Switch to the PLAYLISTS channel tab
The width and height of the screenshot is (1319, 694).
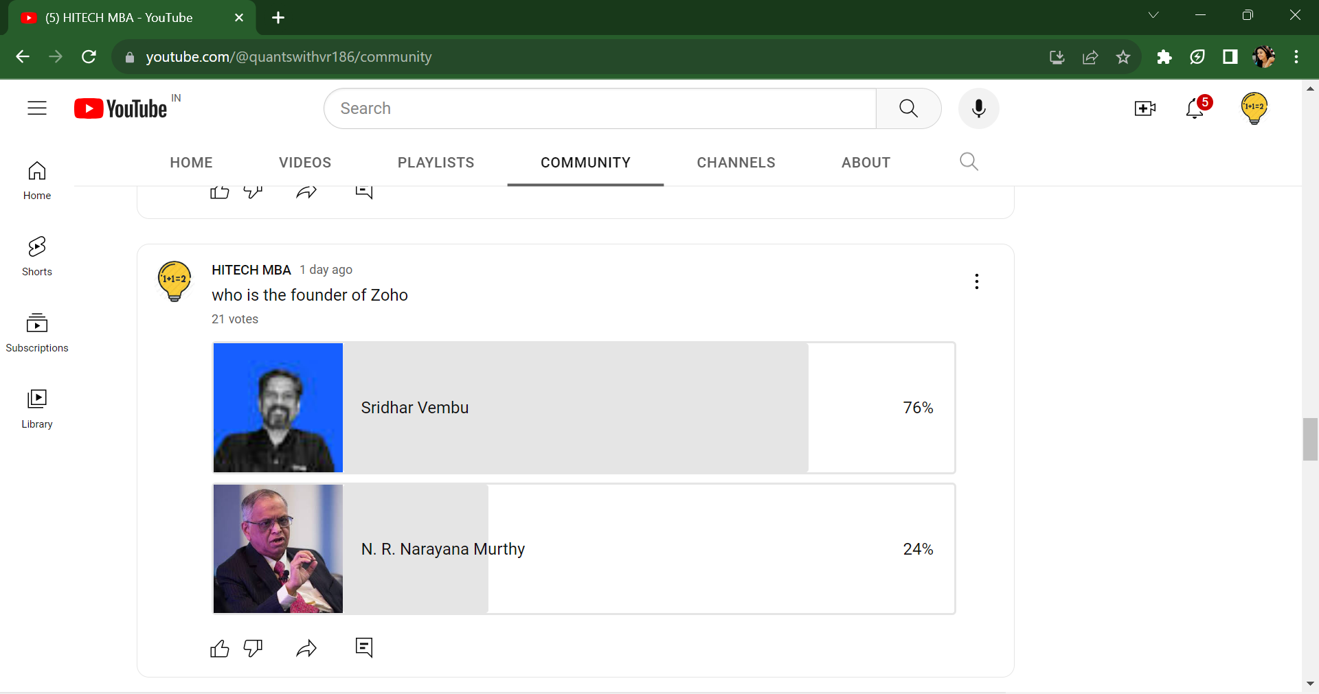436,163
